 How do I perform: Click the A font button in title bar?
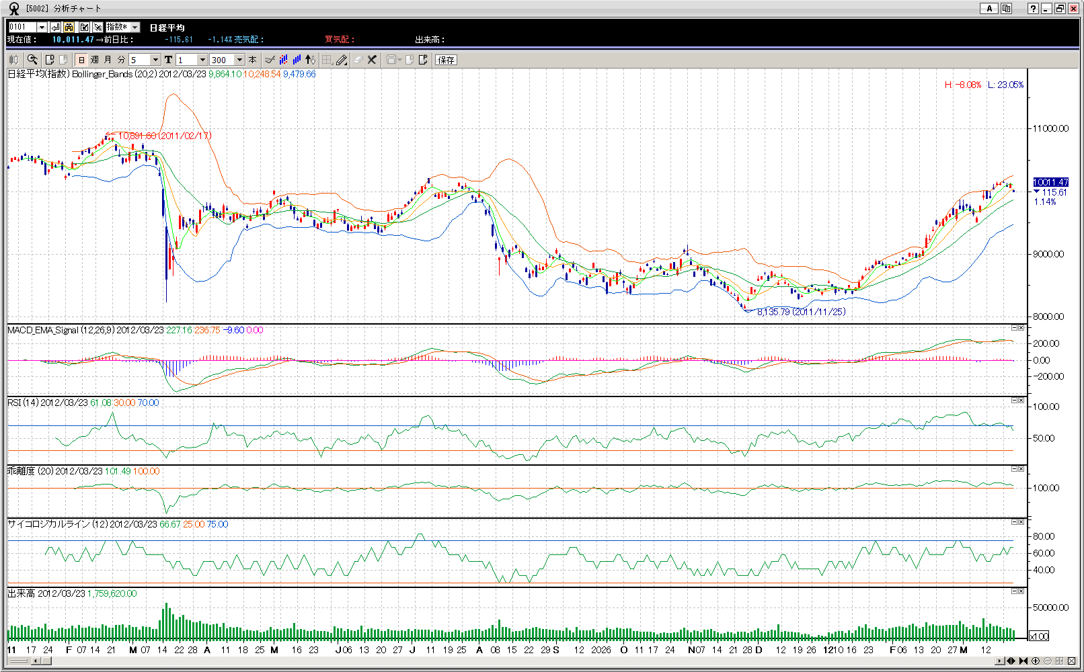[989, 9]
